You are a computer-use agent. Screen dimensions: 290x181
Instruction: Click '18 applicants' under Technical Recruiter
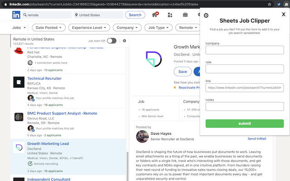coord(53,105)
